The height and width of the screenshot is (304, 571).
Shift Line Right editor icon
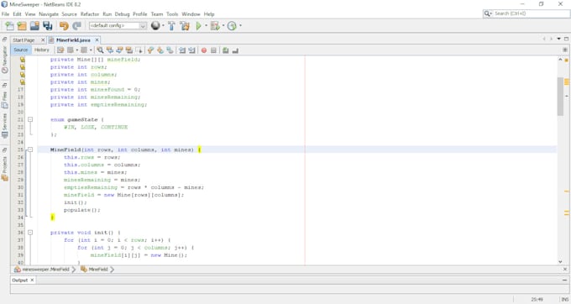pos(192,50)
